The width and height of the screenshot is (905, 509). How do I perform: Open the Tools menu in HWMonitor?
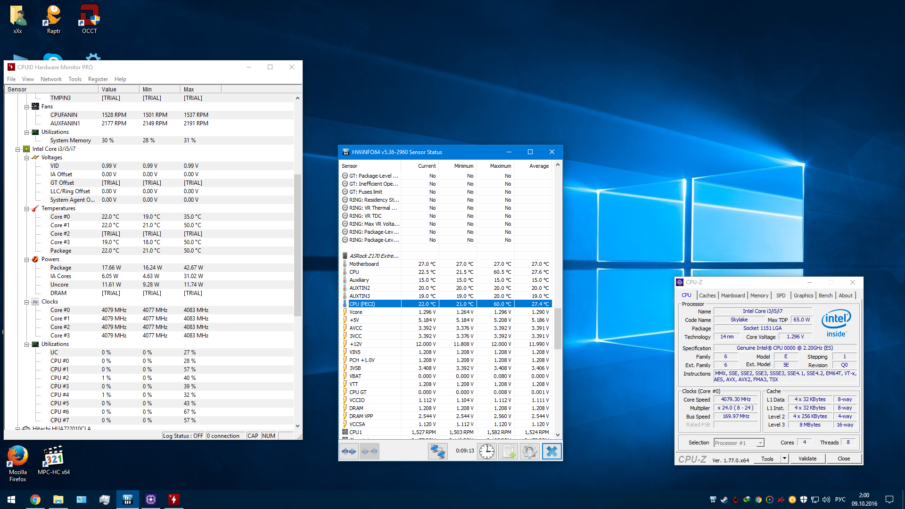tap(74, 79)
